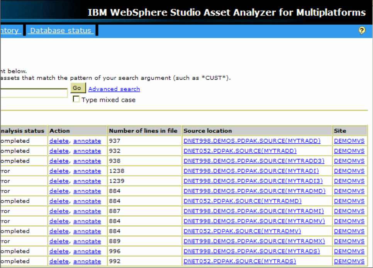373x268 pixels.
Task: Annotate the file with 996 lines
Action: click(87, 251)
